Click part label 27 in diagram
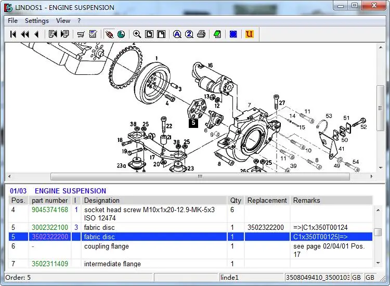 click(x=282, y=103)
